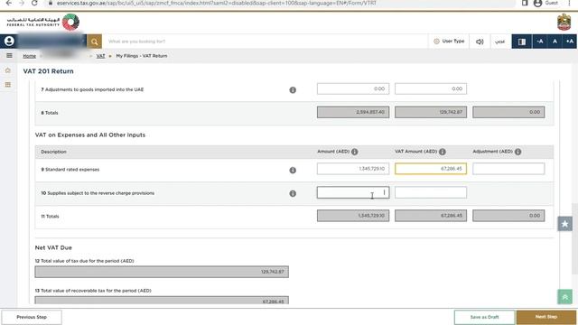Click row 8 Totals VAT amount value
This screenshot has height=325, width=578.
pos(431,112)
